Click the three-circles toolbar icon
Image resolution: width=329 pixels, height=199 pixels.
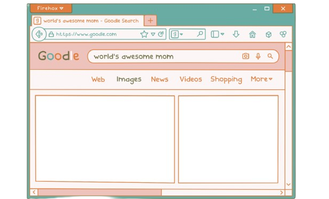pyautogui.click(x=283, y=34)
